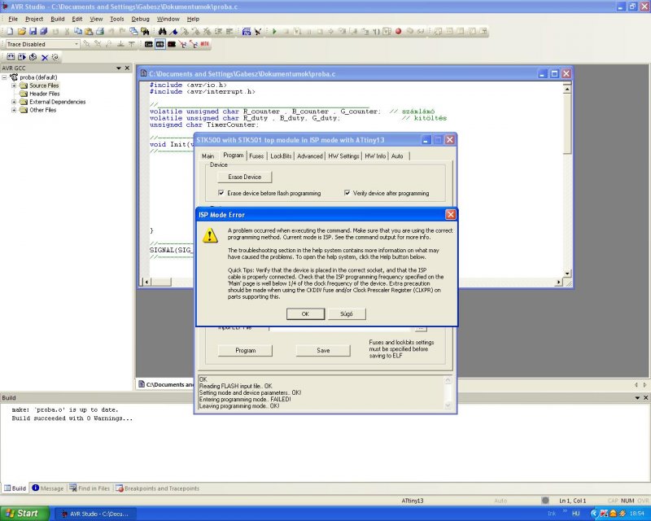
Task: Click the Start button on taskbar
Action: 24,514
